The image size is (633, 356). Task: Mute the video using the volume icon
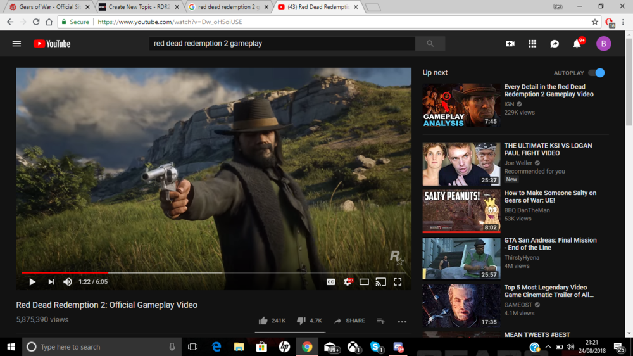[x=68, y=282]
